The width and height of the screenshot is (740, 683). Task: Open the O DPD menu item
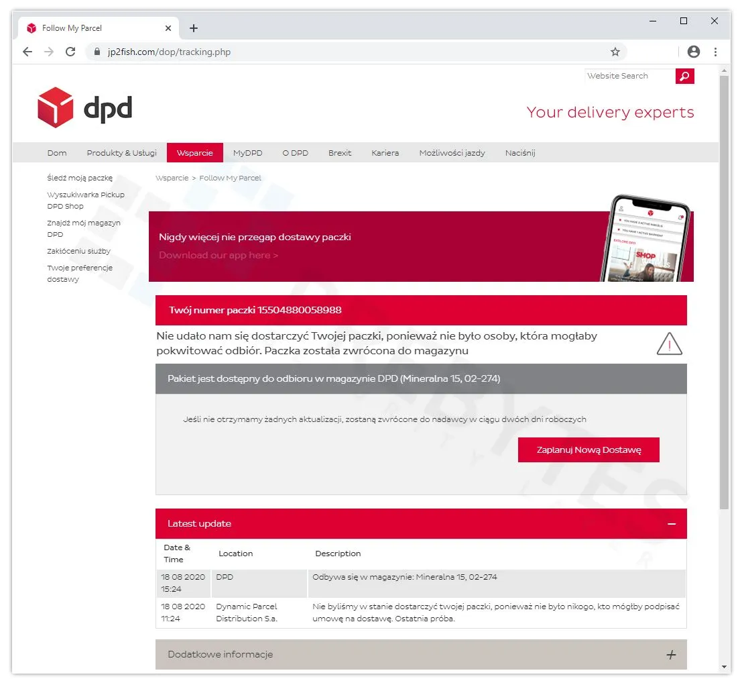point(296,152)
